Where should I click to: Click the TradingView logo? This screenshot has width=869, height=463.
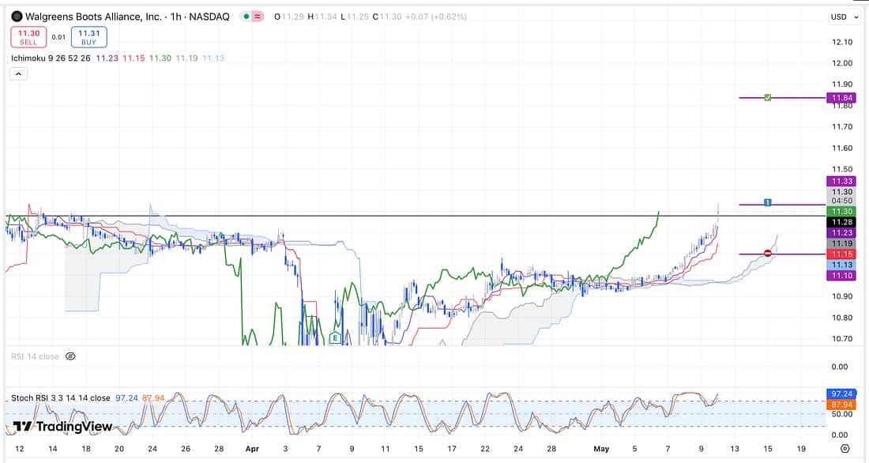click(x=62, y=427)
